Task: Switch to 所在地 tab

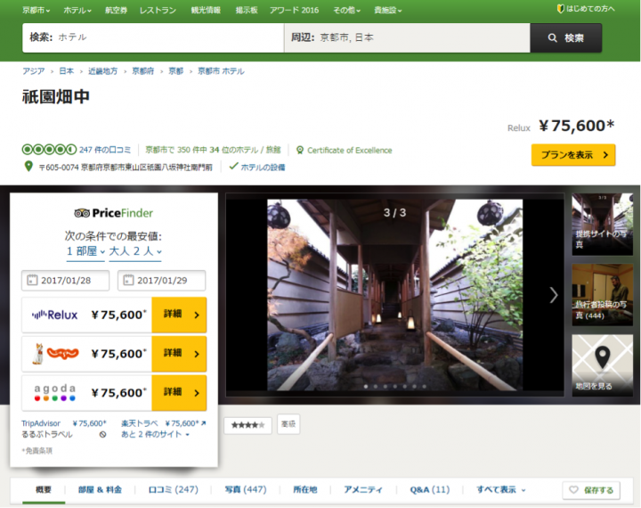Action: pos(305,489)
